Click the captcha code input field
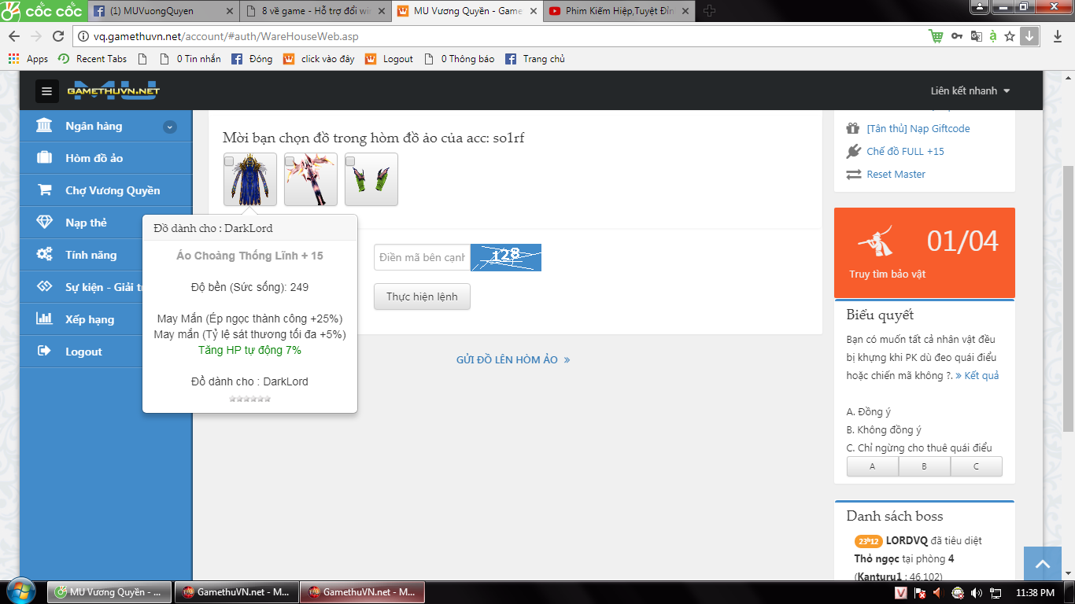 point(422,257)
